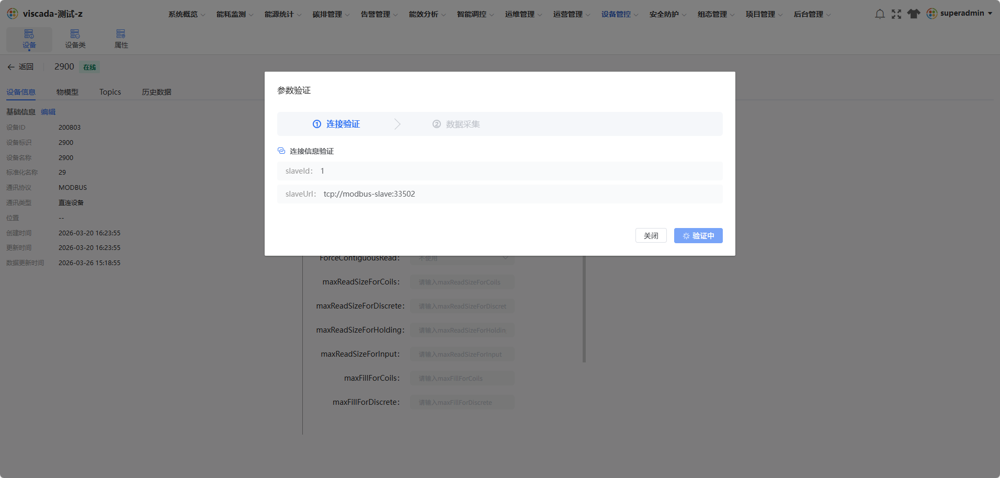Open the 组态管理 menu
Viewport: 1000px width, 478px height.
(x=716, y=14)
